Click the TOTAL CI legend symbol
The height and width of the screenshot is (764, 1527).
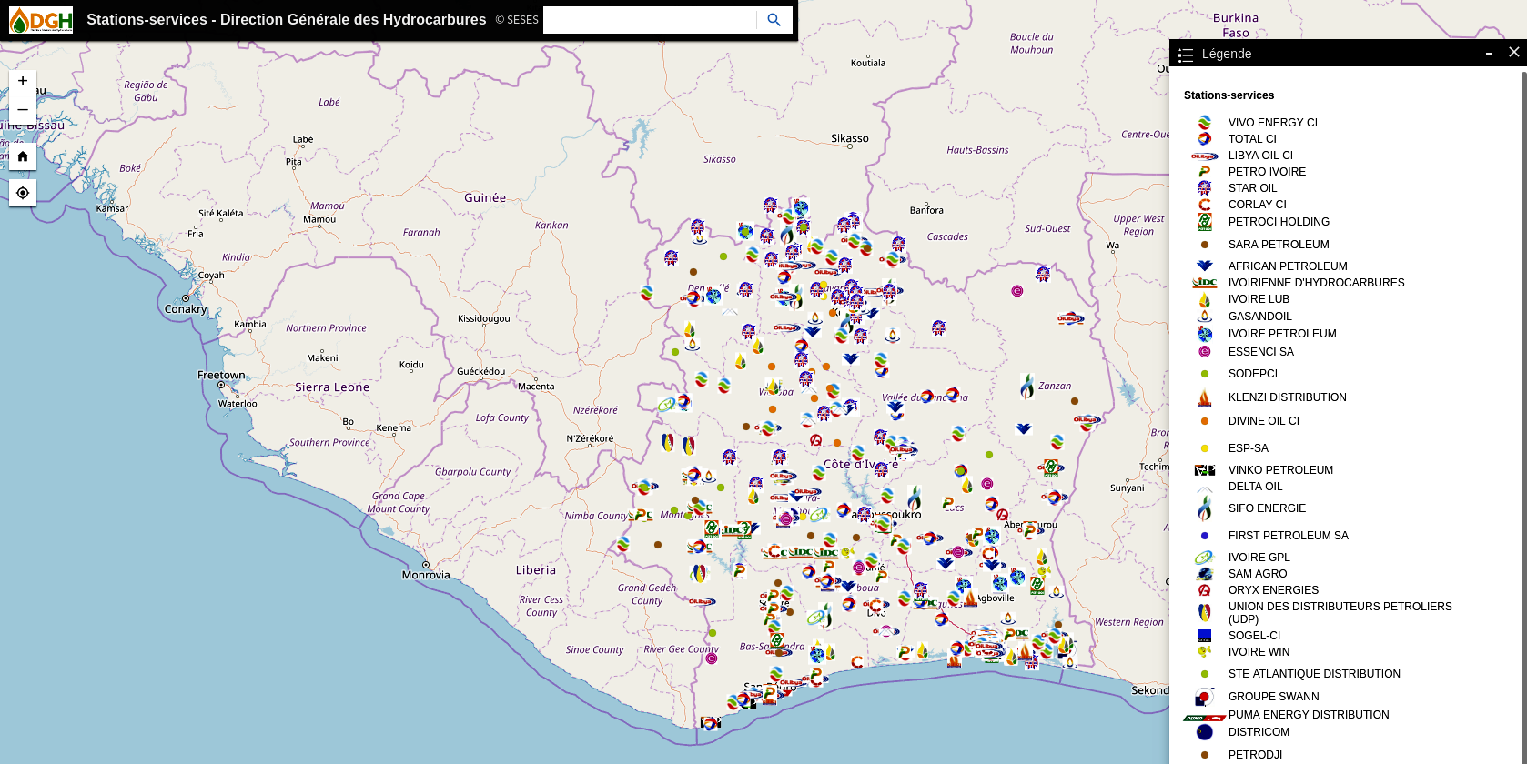[x=1205, y=139]
